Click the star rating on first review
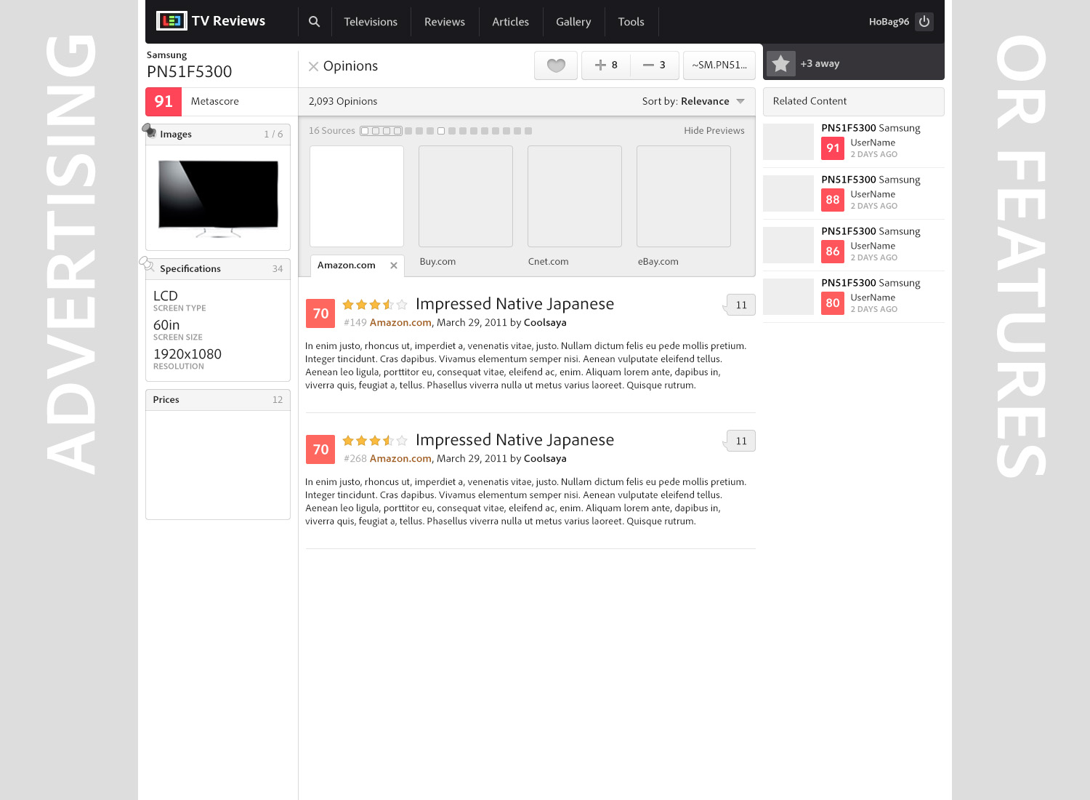 (374, 305)
